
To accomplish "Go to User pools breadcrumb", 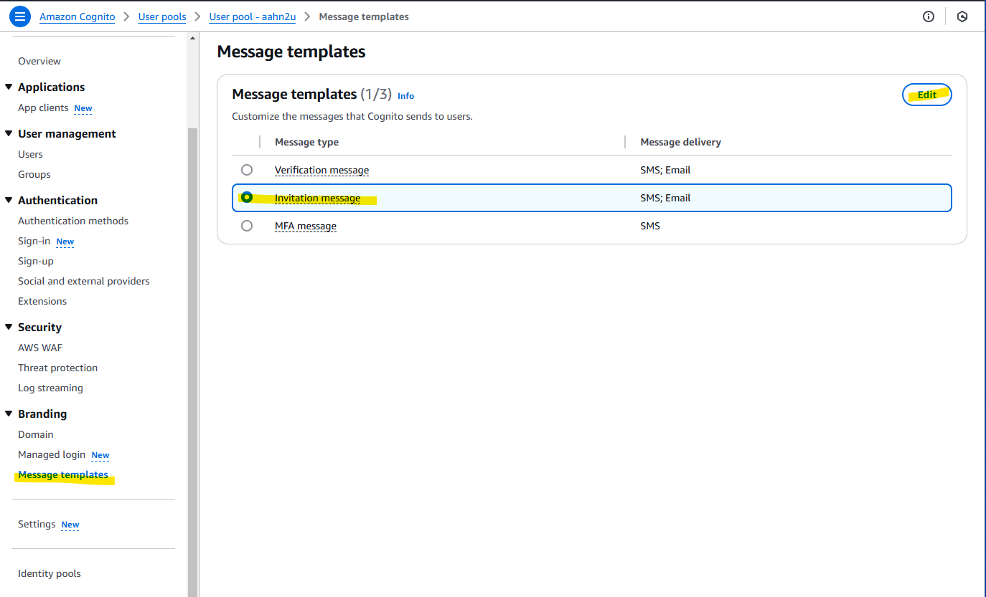I will 162,16.
